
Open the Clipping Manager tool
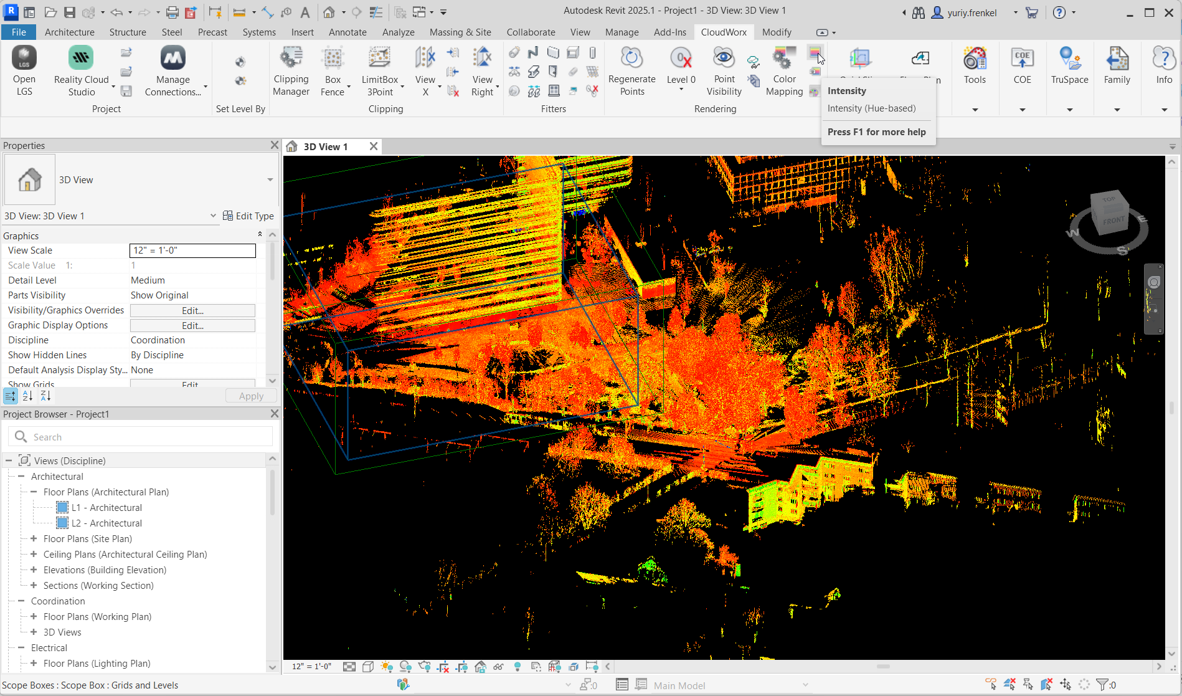(291, 72)
